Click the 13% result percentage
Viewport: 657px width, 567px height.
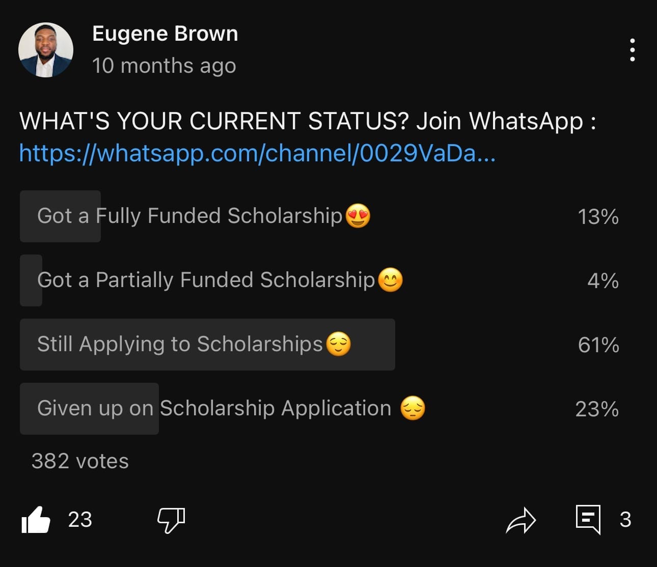coord(598,217)
